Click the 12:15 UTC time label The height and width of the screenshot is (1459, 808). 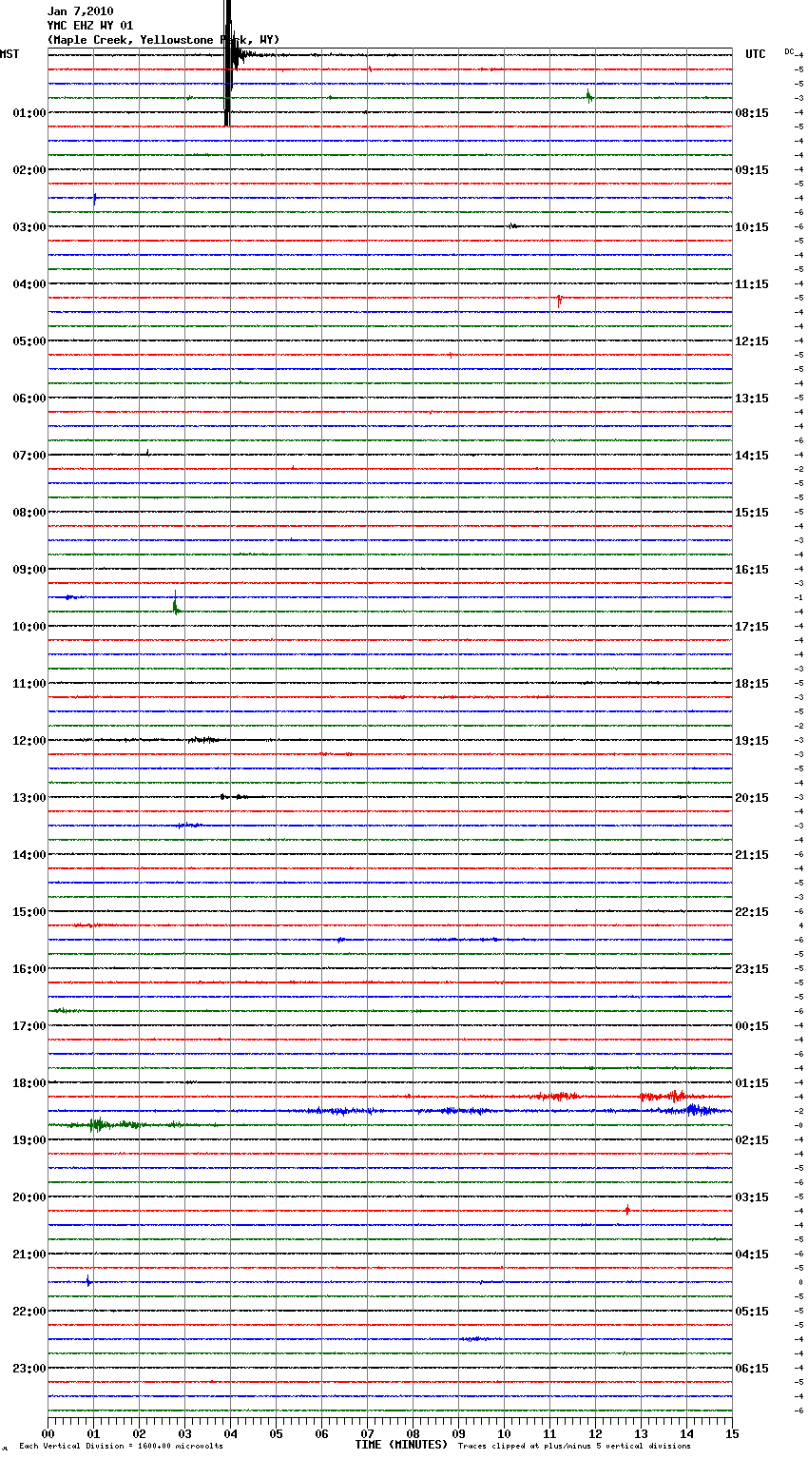752,341
